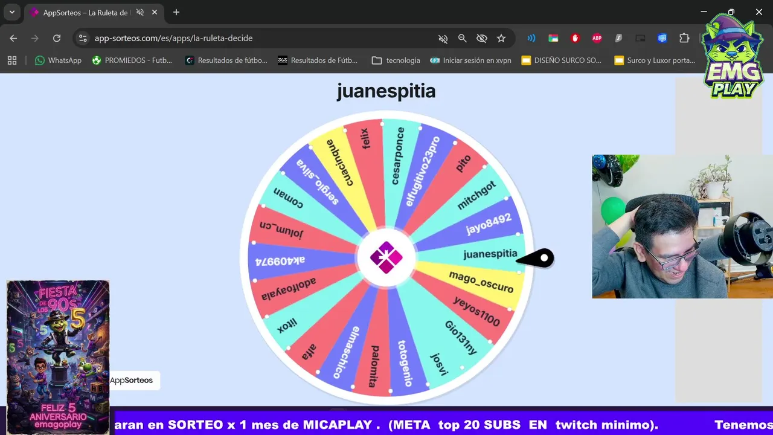Open the red stop-hand blocker extension
Image resolution: width=773 pixels, height=435 pixels.
[x=575, y=38]
